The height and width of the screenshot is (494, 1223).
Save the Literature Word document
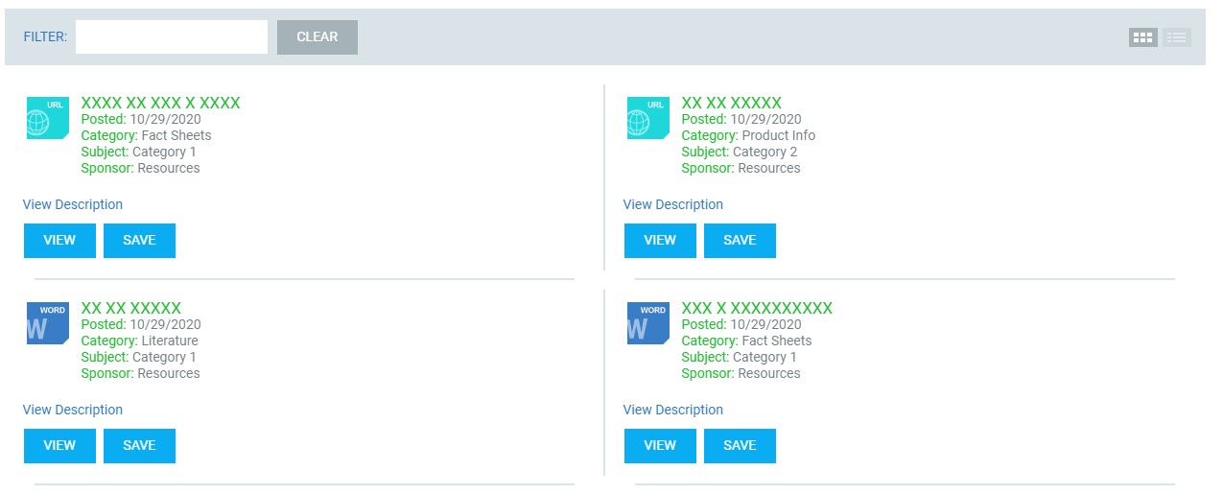139,446
